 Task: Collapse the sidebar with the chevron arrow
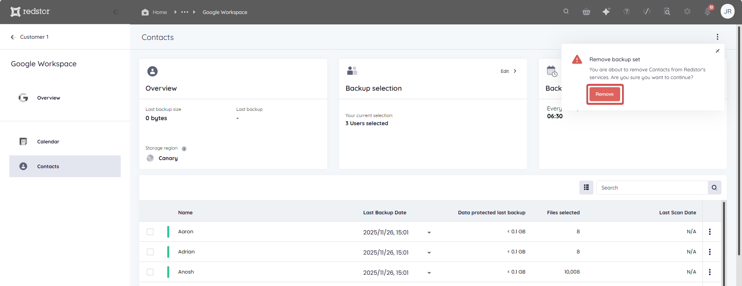115,12
